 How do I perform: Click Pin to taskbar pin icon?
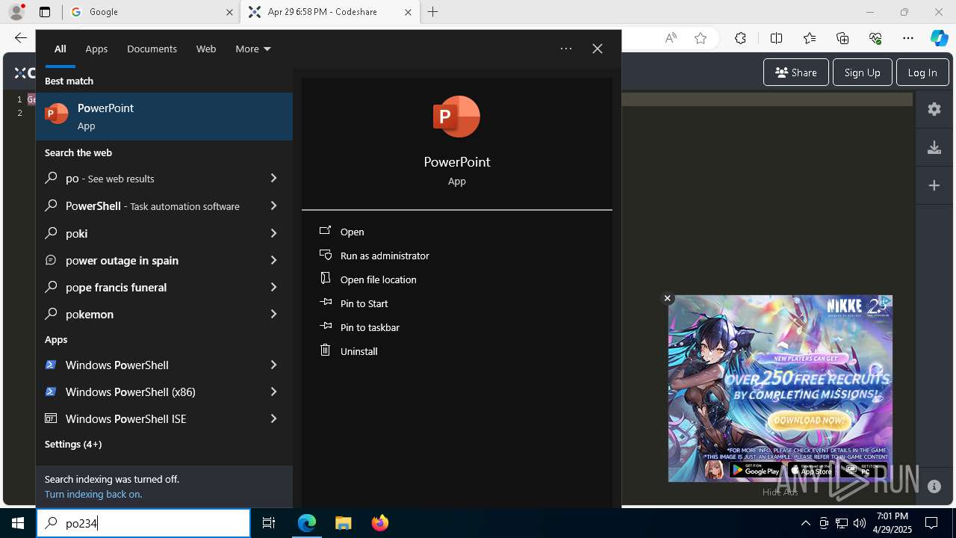(x=325, y=327)
